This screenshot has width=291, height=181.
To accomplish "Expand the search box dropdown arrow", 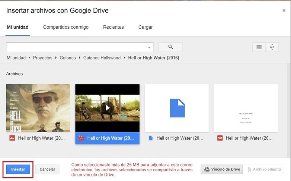I will (149, 48).
